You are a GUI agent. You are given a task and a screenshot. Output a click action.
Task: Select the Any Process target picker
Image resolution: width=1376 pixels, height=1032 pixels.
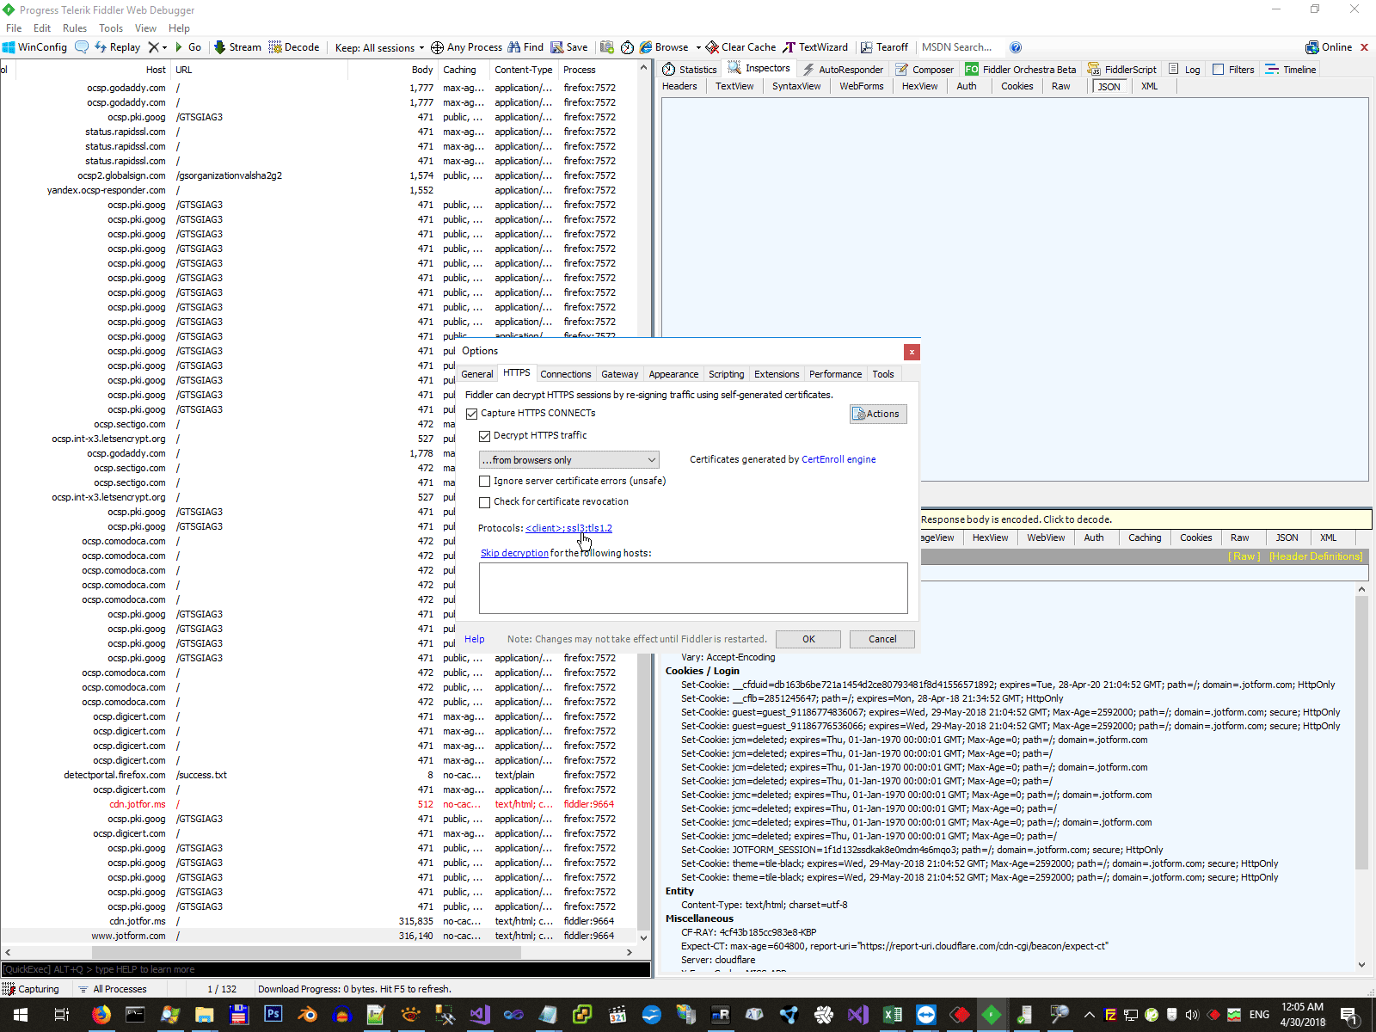(x=466, y=47)
